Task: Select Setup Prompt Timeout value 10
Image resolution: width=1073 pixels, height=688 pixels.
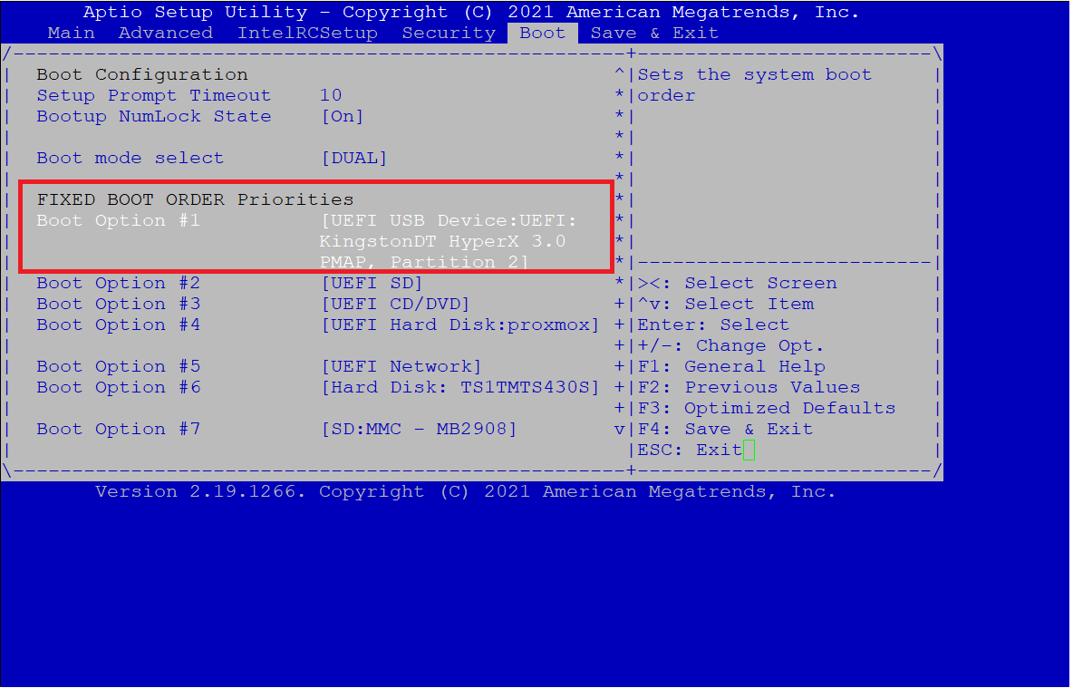Action: click(x=331, y=95)
